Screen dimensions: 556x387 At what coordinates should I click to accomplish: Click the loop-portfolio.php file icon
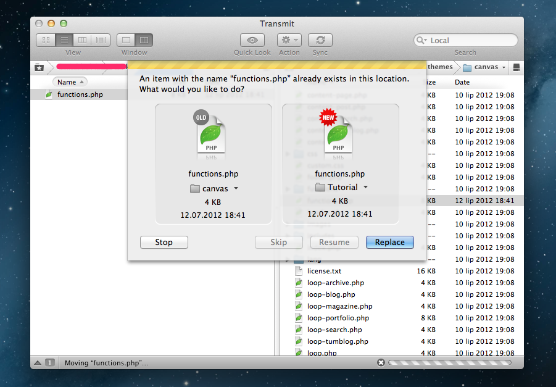[299, 318]
